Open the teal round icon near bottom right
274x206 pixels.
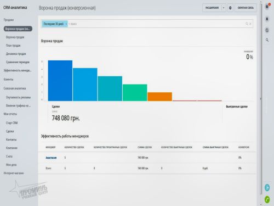pos(267,187)
